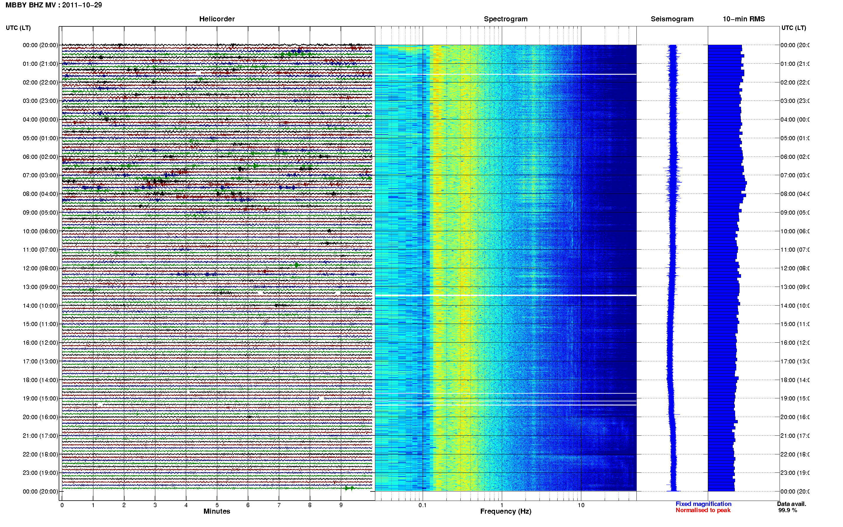Click left time label '02:00 (22:00)'
Screen dimensions: 843x527
tap(40, 82)
